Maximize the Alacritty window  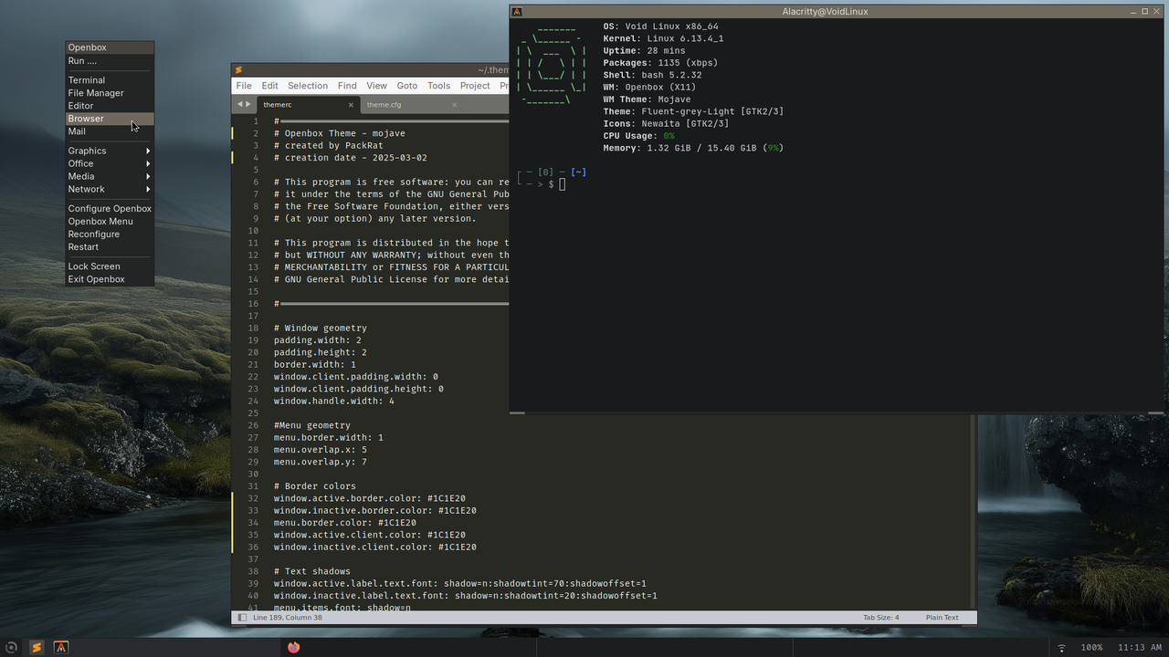1145,12
